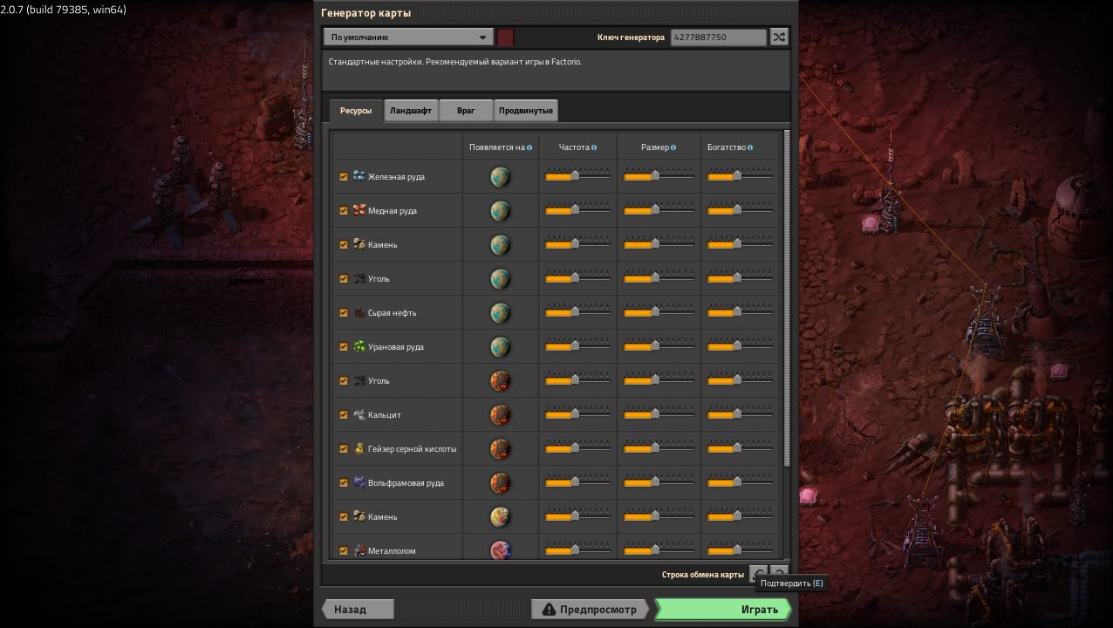Click the red reset preset button
This screenshot has height=628, width=1113.
click(506, 38)
